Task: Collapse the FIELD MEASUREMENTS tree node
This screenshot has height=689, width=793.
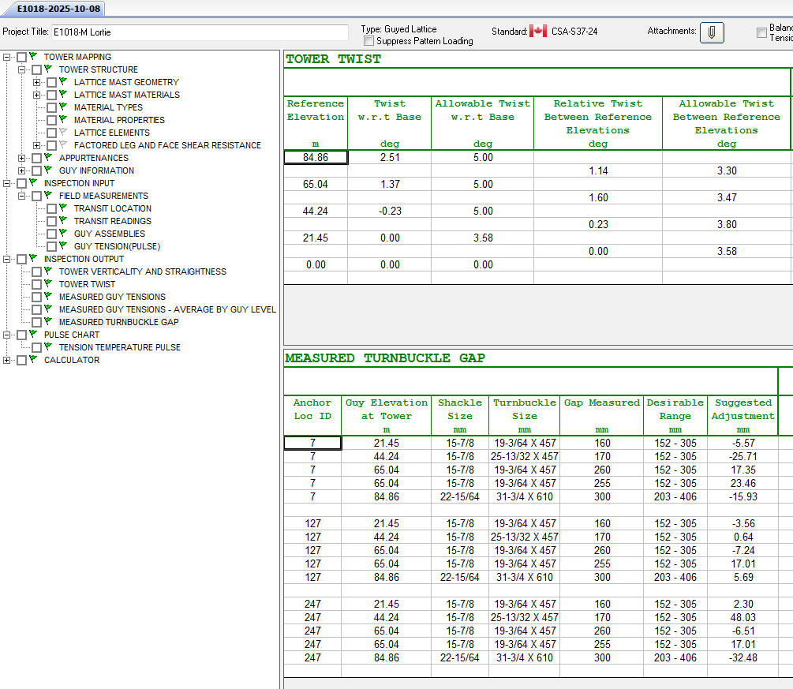Action: [x=22, y=197]
